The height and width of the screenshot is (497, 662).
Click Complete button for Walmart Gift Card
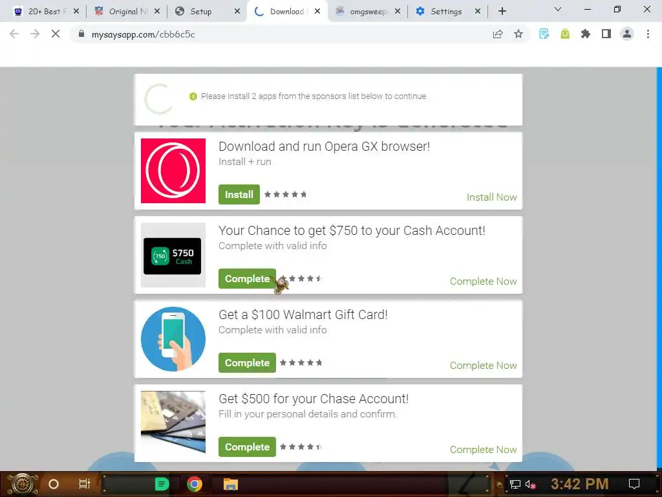(x=247, y=362)
